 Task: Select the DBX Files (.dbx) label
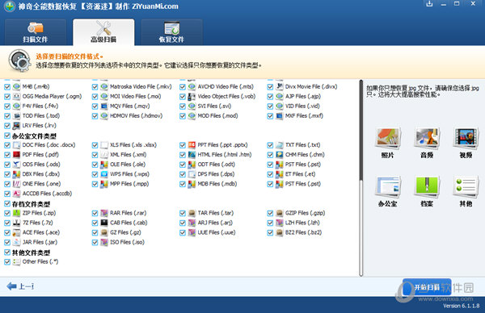pyautogui.click(x=41, y=174)
